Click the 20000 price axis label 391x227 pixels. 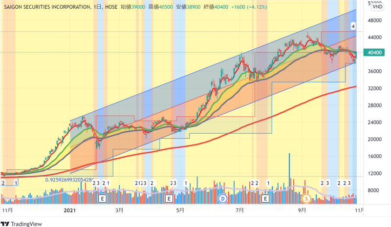coord(374,139)
